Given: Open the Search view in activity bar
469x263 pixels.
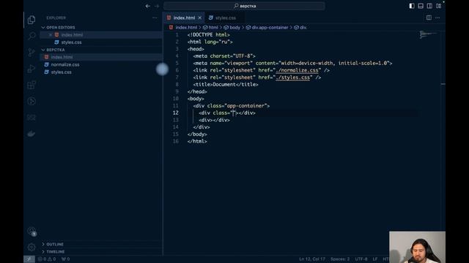Looking at the screenshot, I should [x=32, y=36].
